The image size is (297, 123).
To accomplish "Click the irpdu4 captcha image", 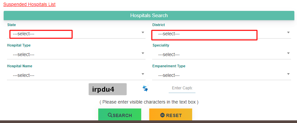I will [x=107, y=89].
